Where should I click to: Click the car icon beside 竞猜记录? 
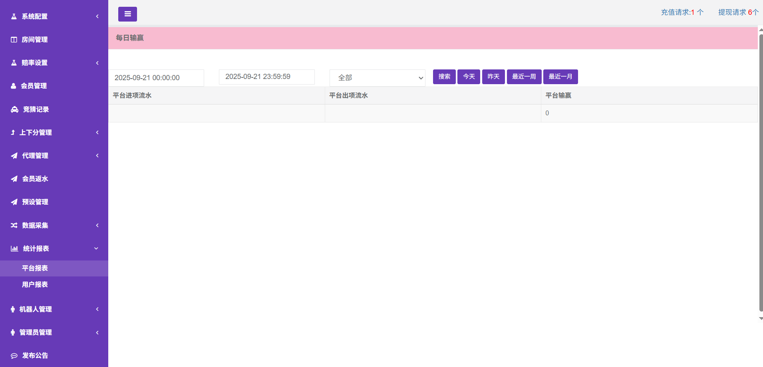[x=14, y=109]
